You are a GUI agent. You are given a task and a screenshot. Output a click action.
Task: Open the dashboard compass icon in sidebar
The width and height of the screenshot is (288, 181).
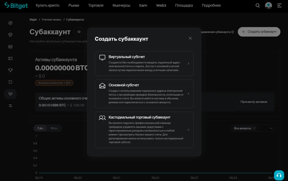pos(10,23)
